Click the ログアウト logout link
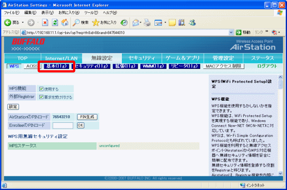Viewport: 287px width, 190px height. 267,66
